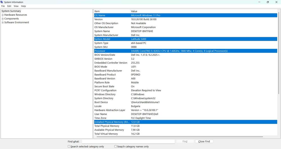Select the Boot Device row

(186, 102)
